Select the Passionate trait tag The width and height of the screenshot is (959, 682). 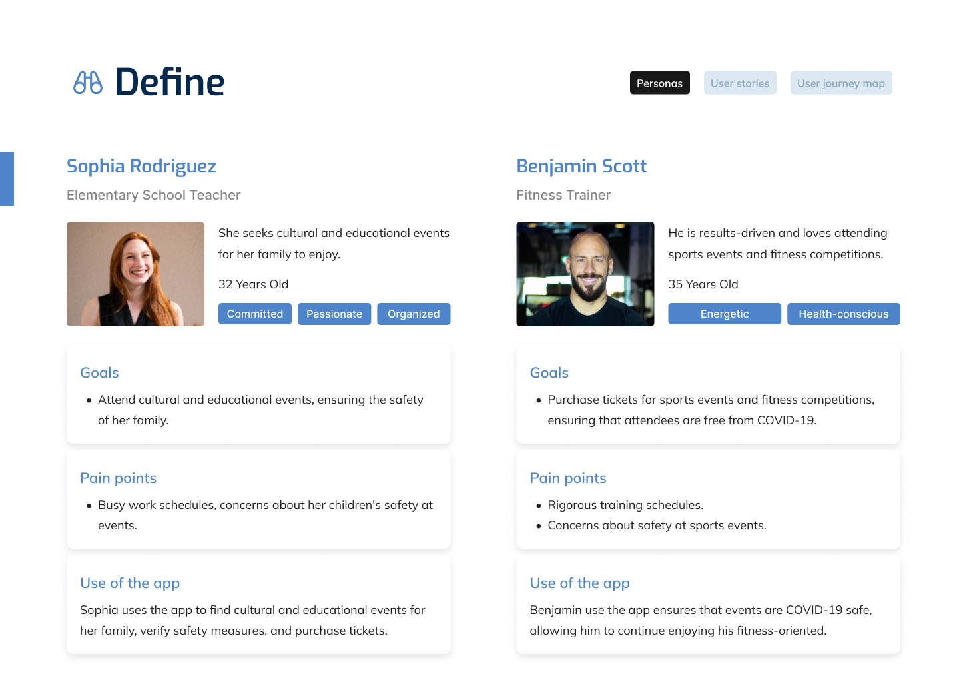(x=334, y=314)
